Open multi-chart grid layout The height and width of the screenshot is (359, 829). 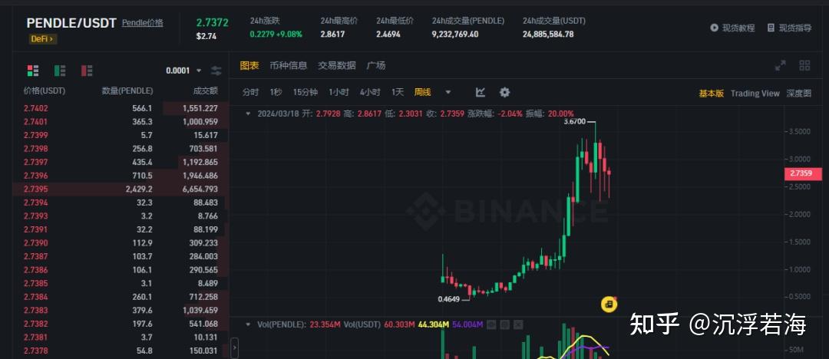click(x=804, y=65)
